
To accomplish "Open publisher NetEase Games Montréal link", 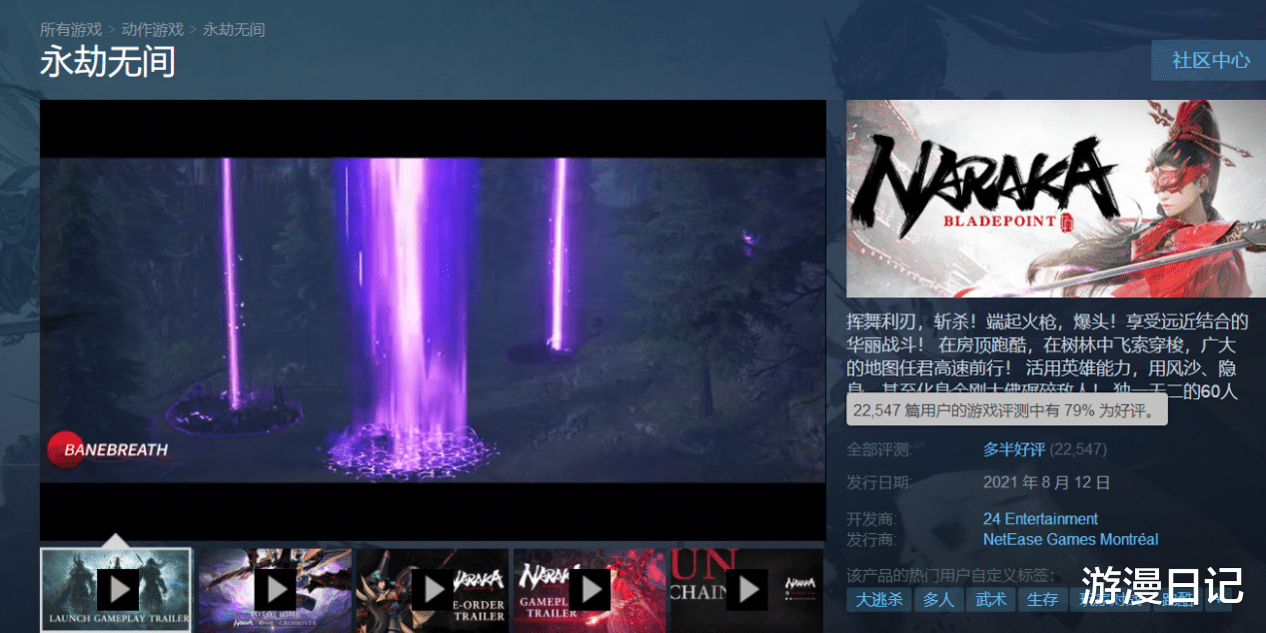I will (x=1070, y=539).
